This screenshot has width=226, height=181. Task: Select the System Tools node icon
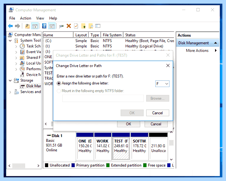point(16,41)
